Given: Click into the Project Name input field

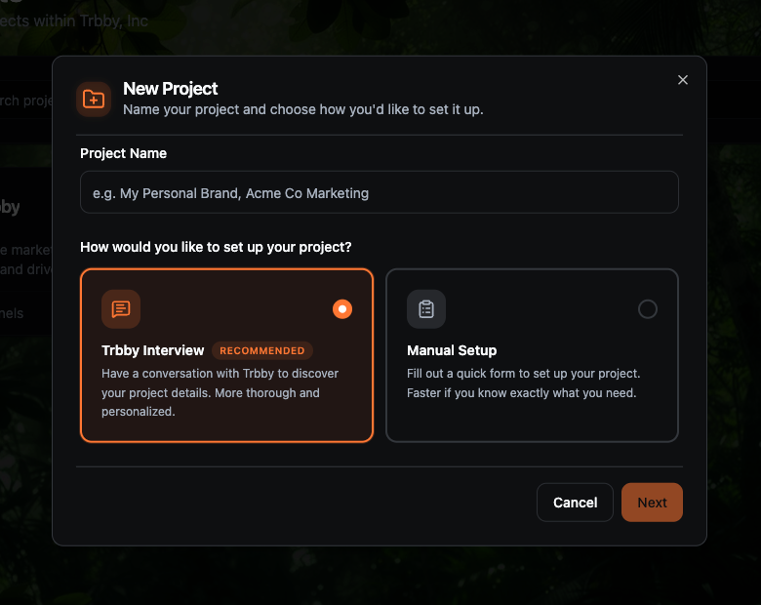Looking at the screenshot, I should [379, 193].
